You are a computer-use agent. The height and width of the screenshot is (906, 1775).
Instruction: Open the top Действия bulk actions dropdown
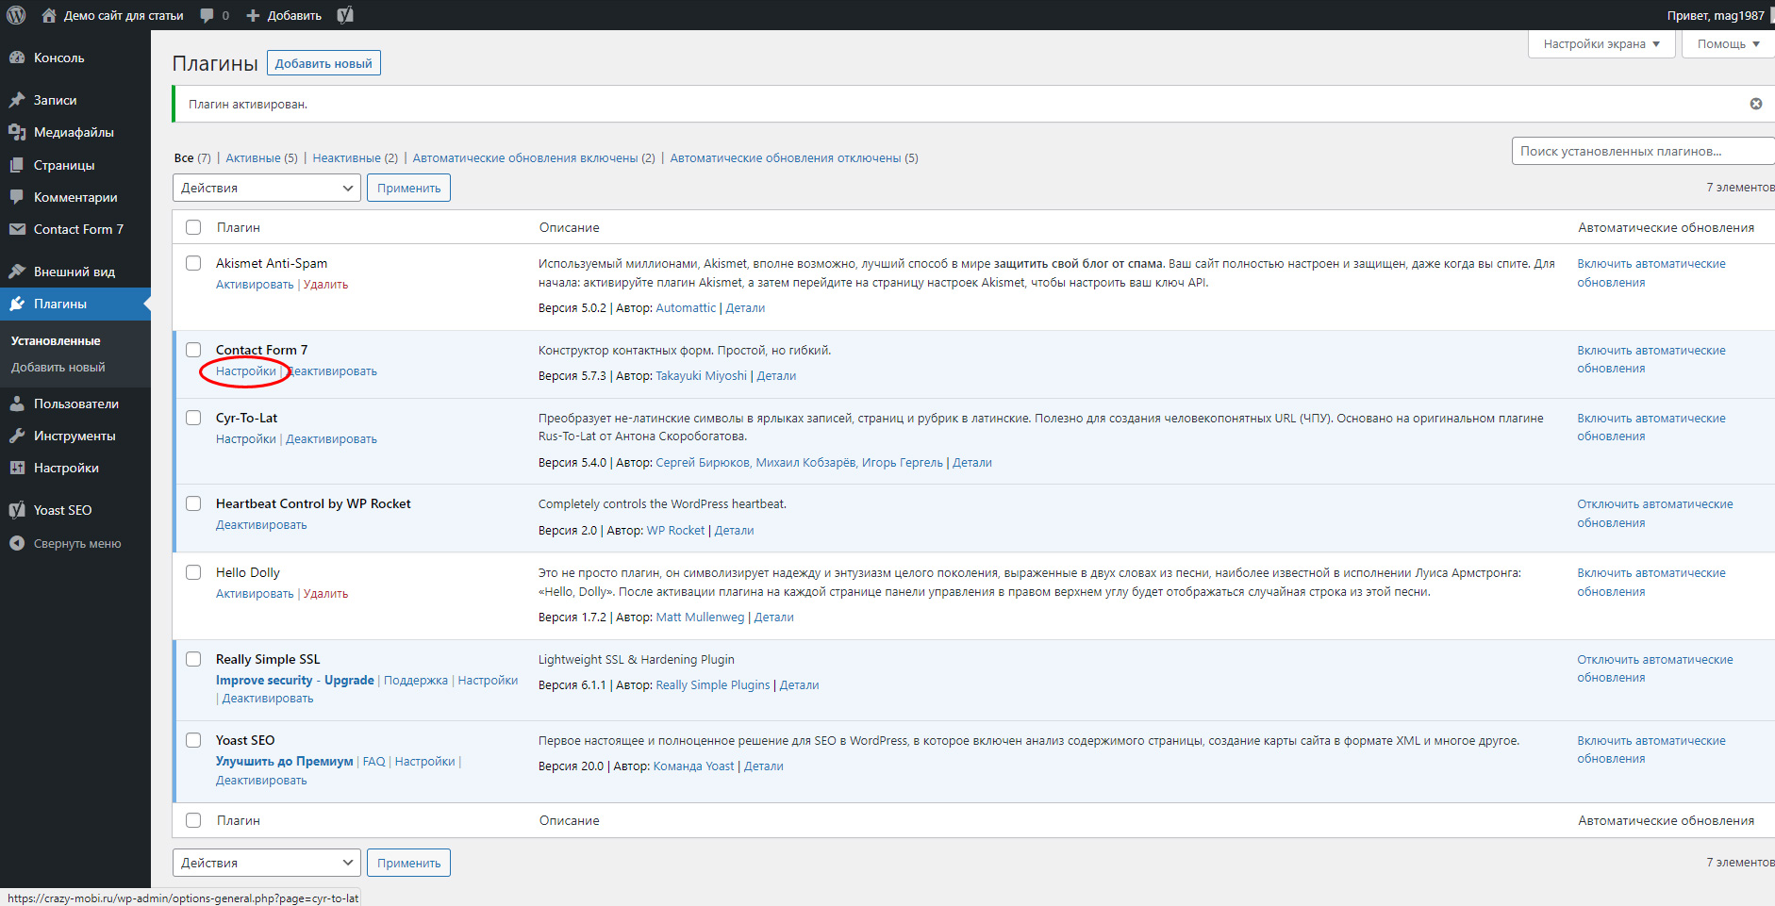(266, 188)
